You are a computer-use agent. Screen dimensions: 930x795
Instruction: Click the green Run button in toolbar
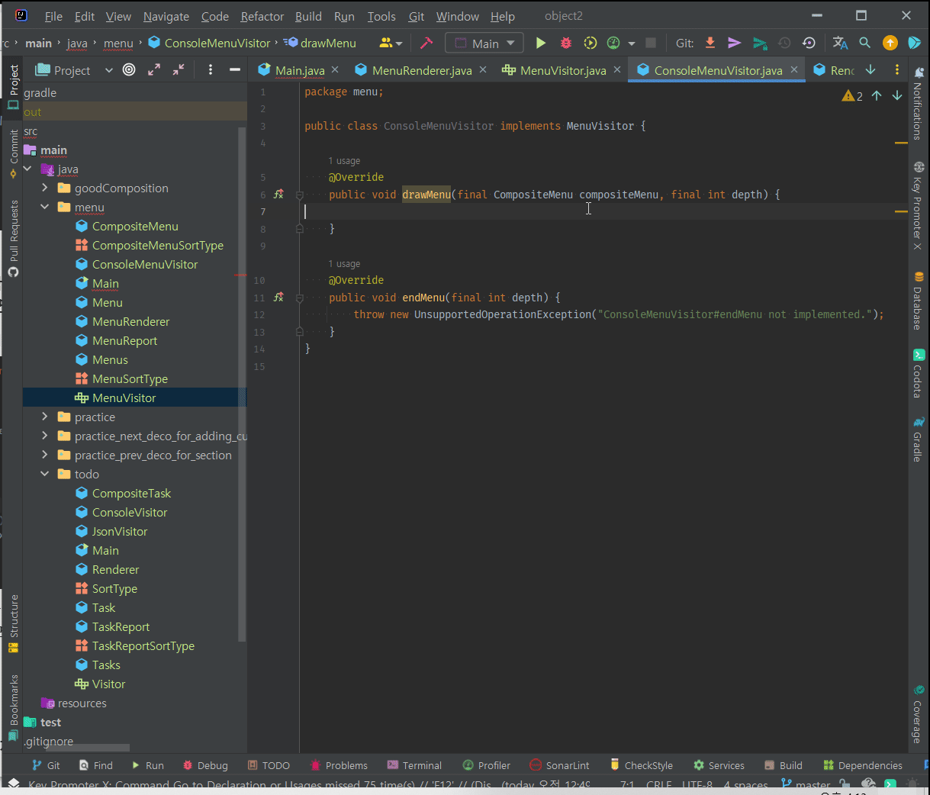point(540,43)
